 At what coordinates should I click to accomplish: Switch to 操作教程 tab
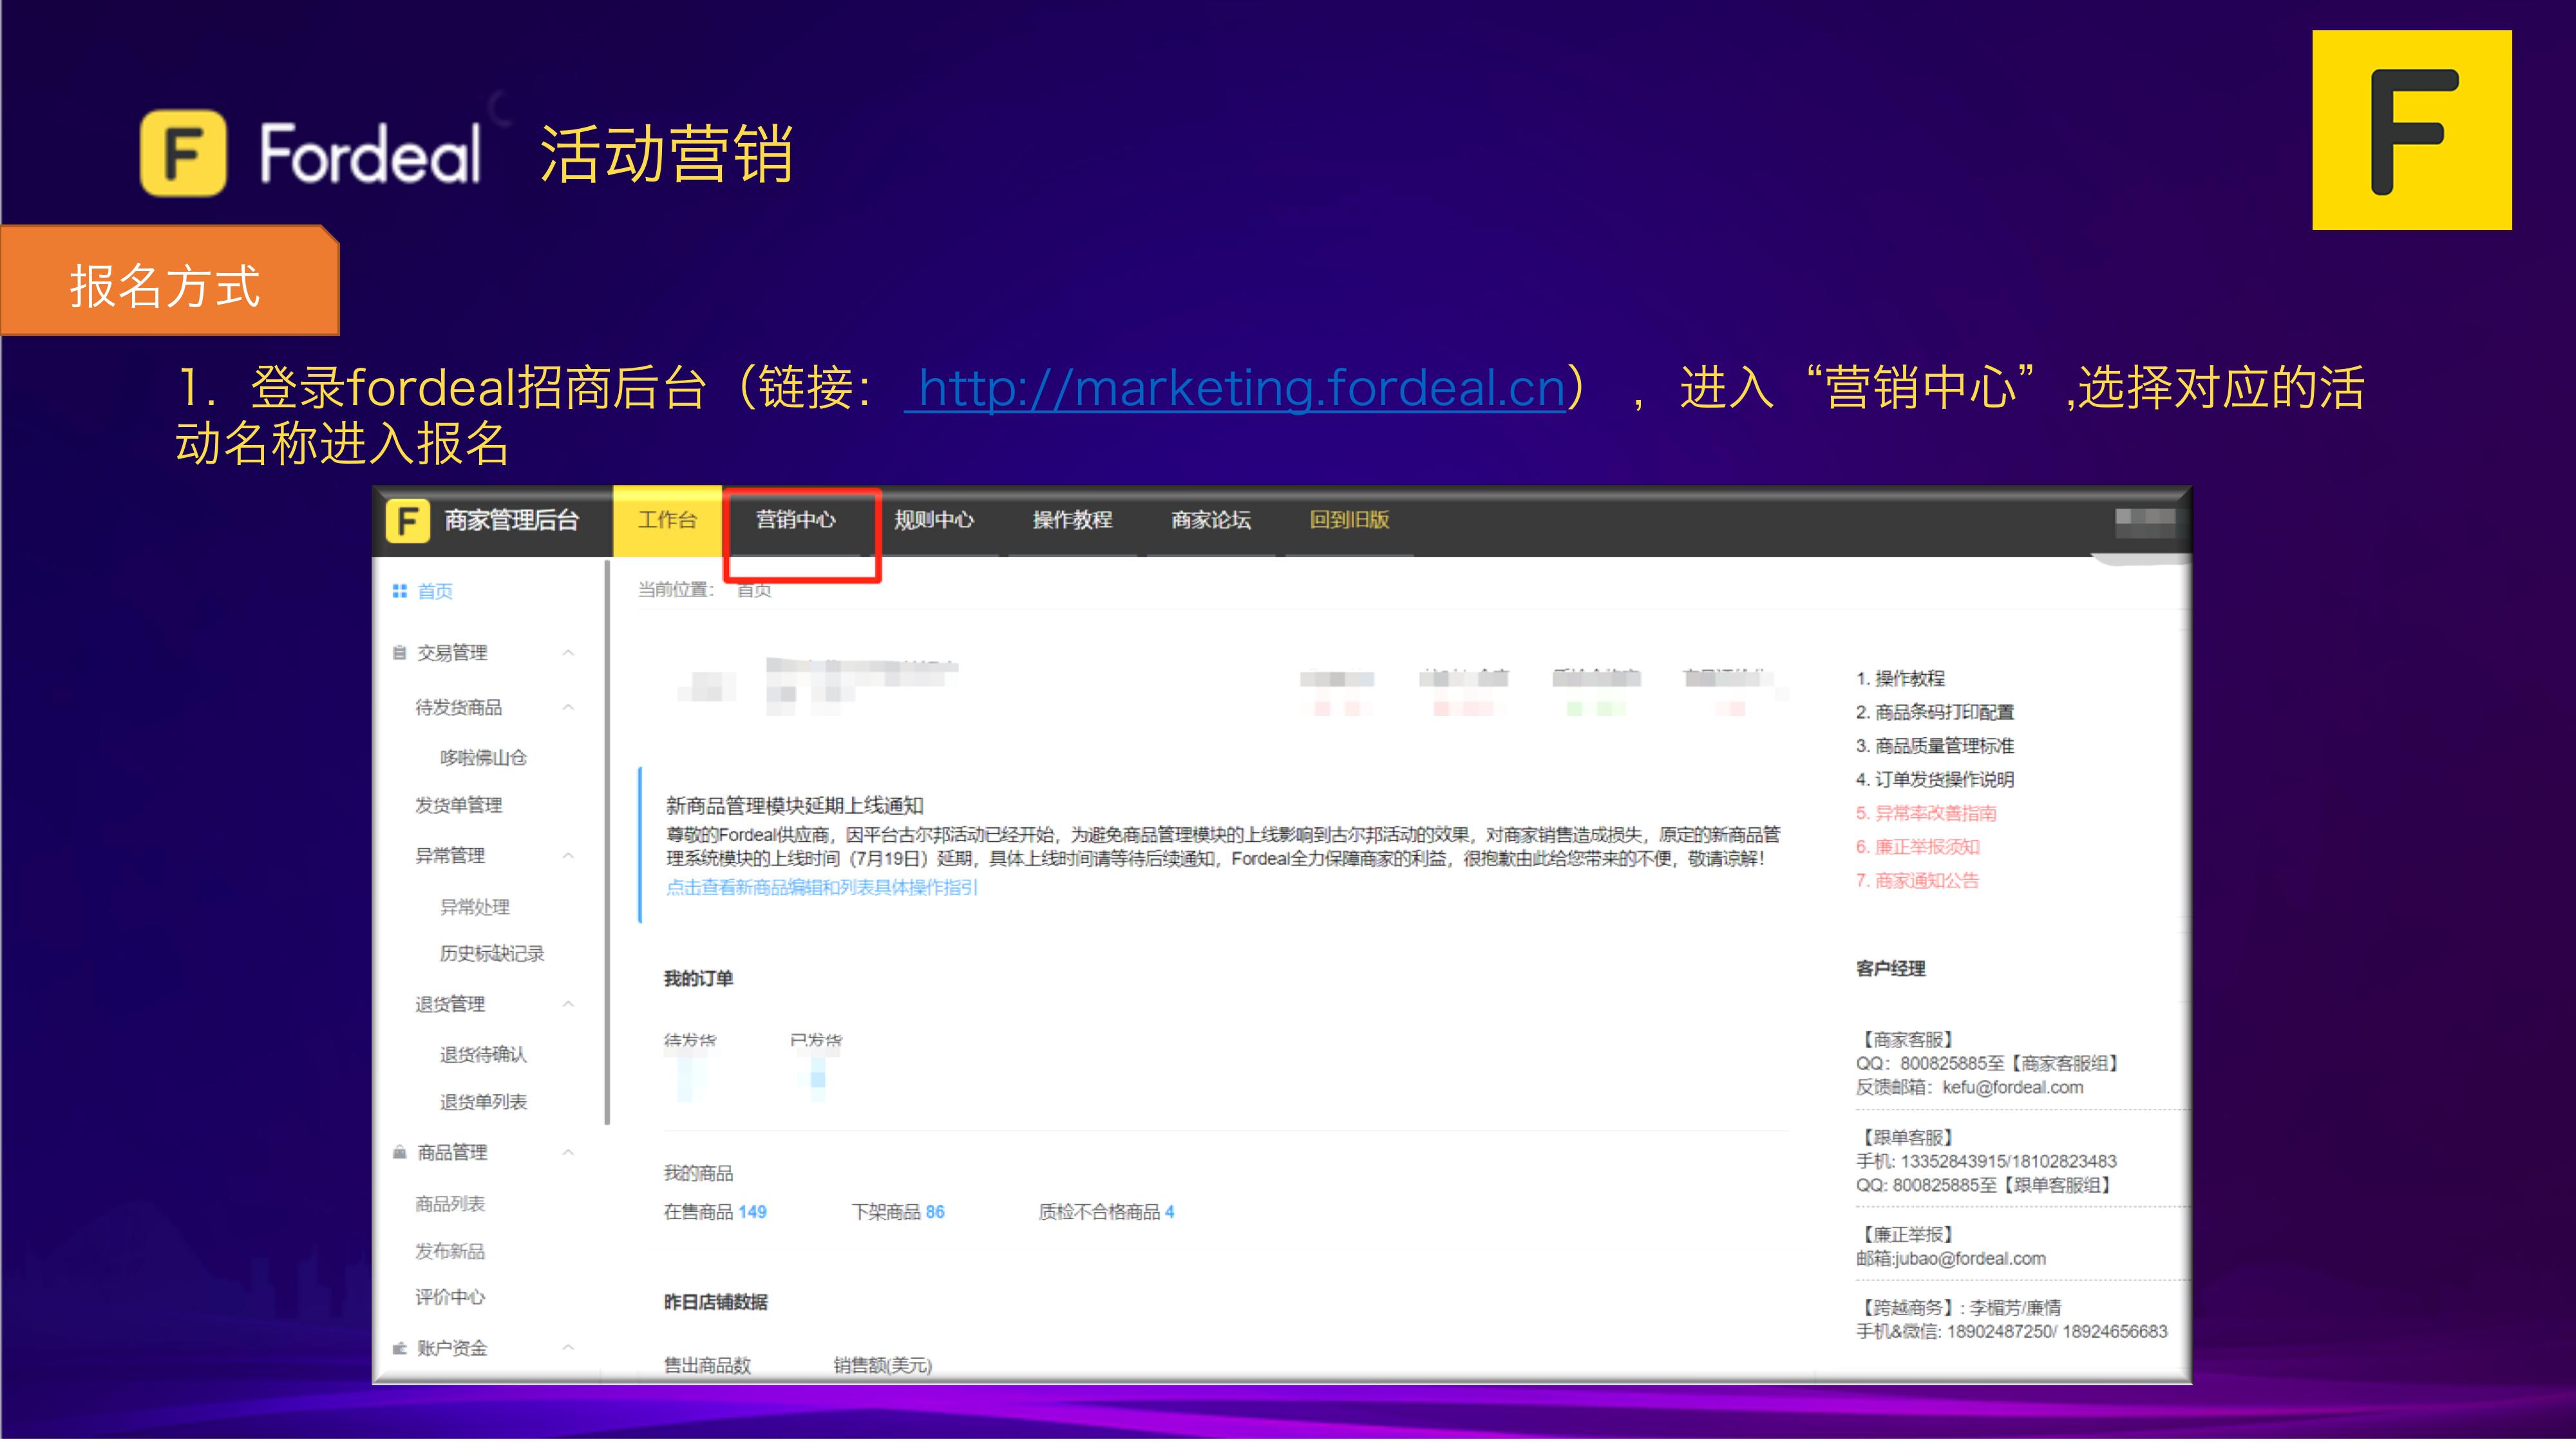[x=1072, y=520]
